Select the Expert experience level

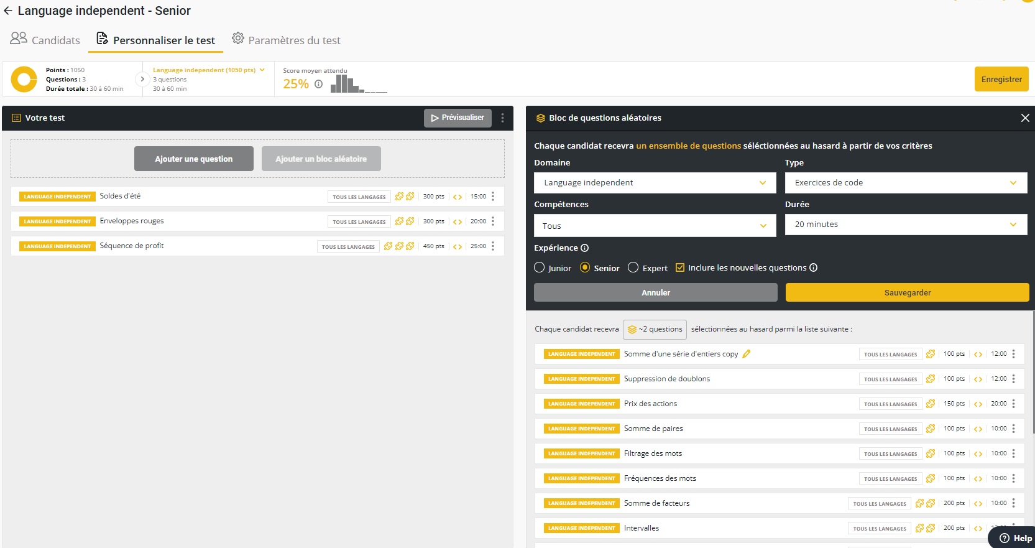(633, 267)
